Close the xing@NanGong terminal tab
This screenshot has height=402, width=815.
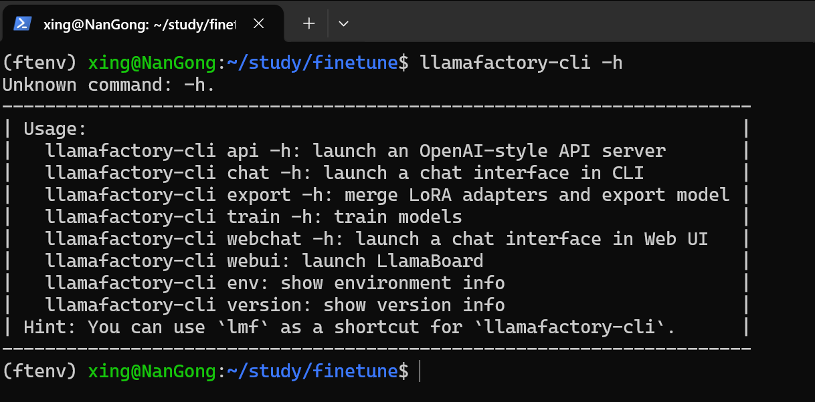coord(259,24)
